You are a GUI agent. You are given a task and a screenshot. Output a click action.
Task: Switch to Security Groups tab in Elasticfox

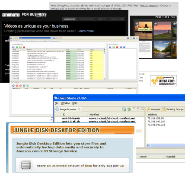[x=41, y=41]
